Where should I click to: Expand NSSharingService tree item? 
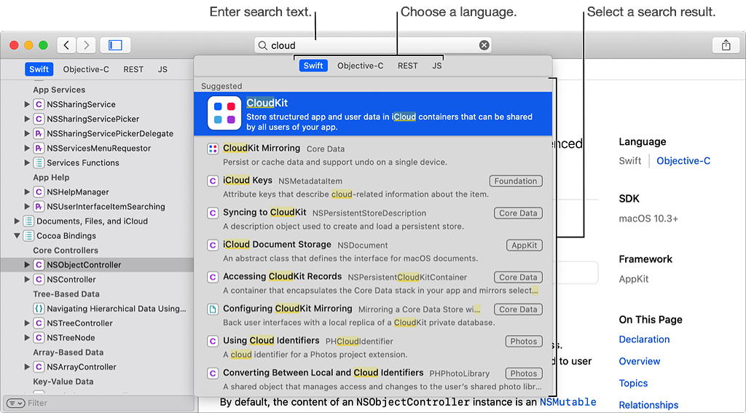(x=27, y=104)
